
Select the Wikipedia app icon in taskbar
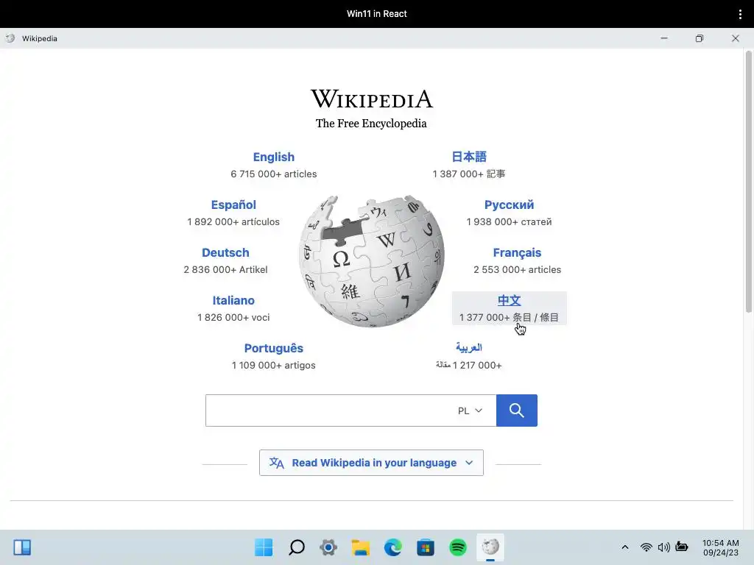coord(490,547)
